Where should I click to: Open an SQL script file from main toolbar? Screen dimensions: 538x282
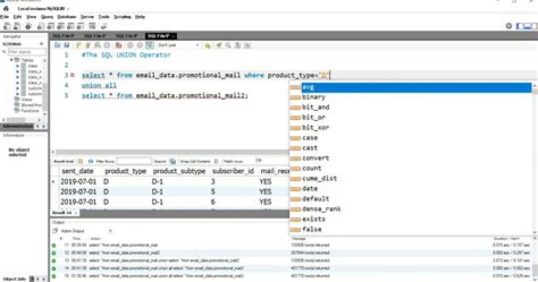click(17, 26)
